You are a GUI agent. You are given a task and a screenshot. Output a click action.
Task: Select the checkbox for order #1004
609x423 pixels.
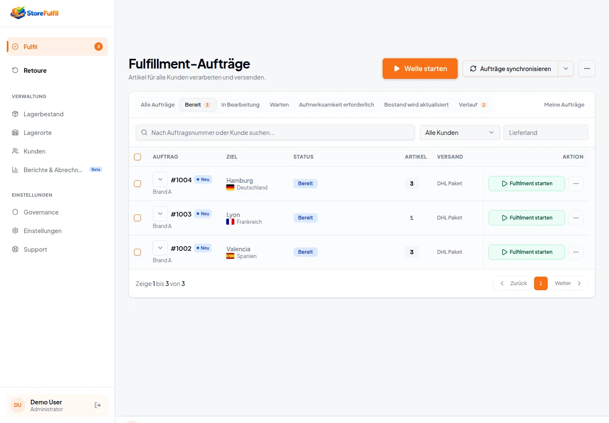pyautogui.click(x=137, y=184)
